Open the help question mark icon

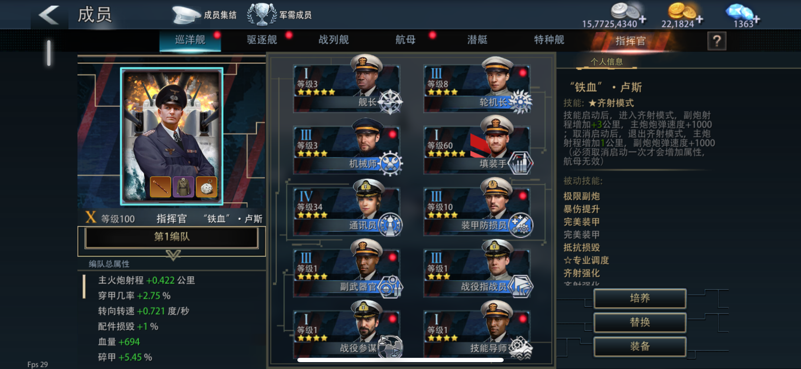[717, 41]
